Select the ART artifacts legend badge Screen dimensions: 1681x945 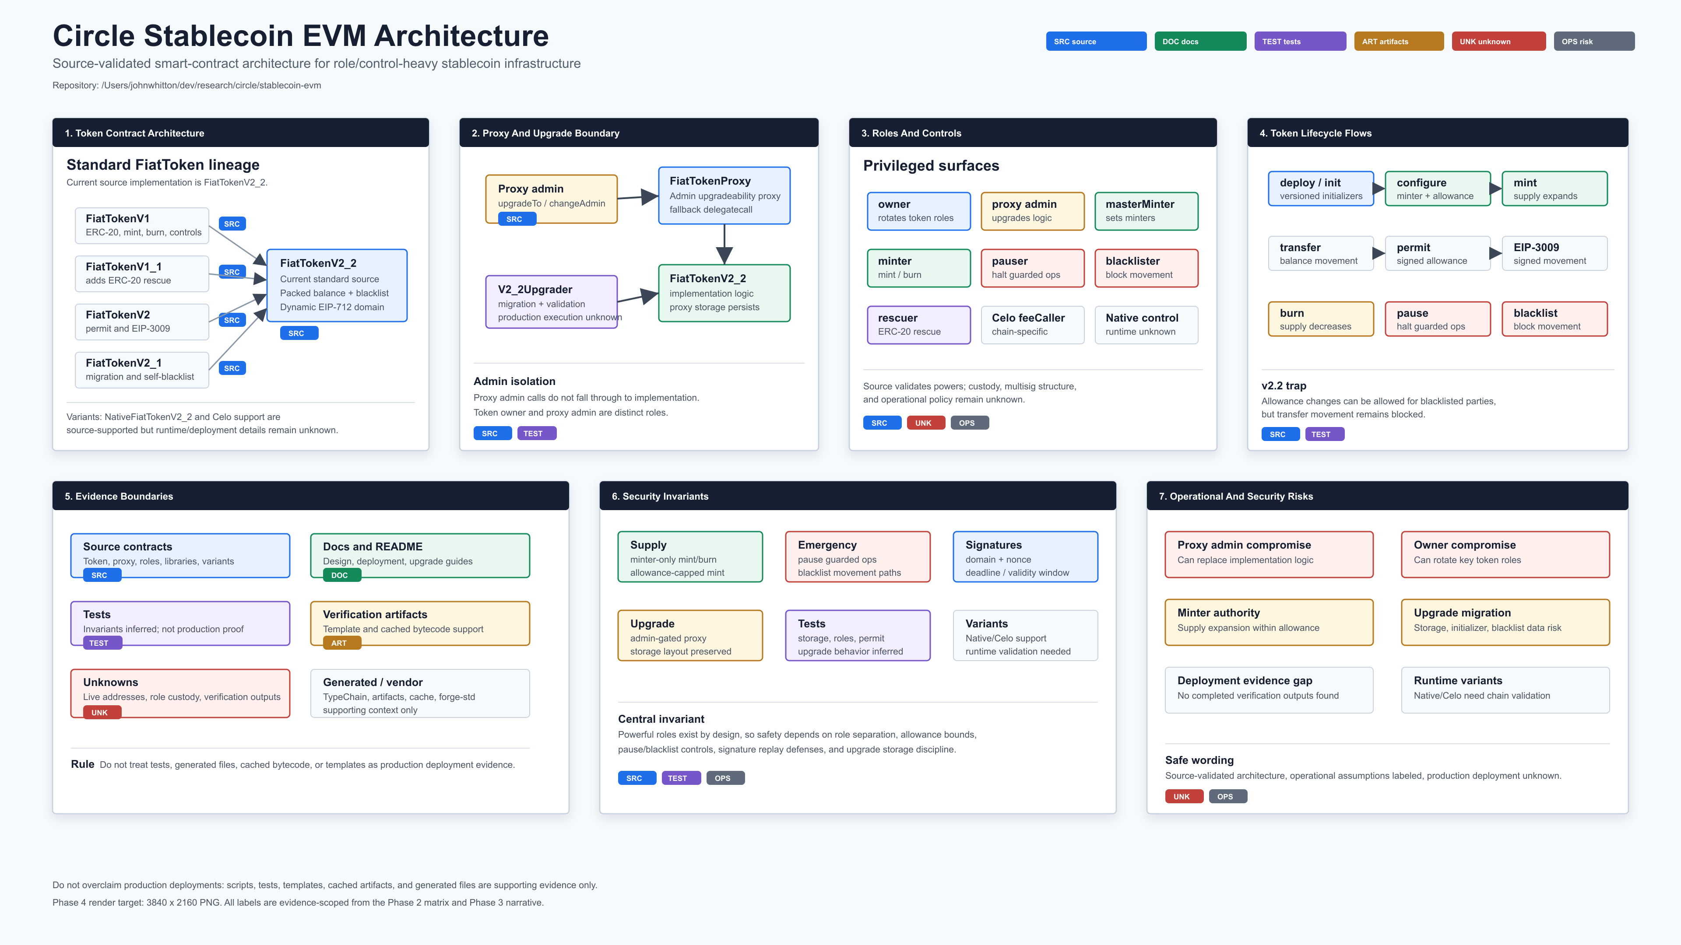click(x=1399, y=41)
